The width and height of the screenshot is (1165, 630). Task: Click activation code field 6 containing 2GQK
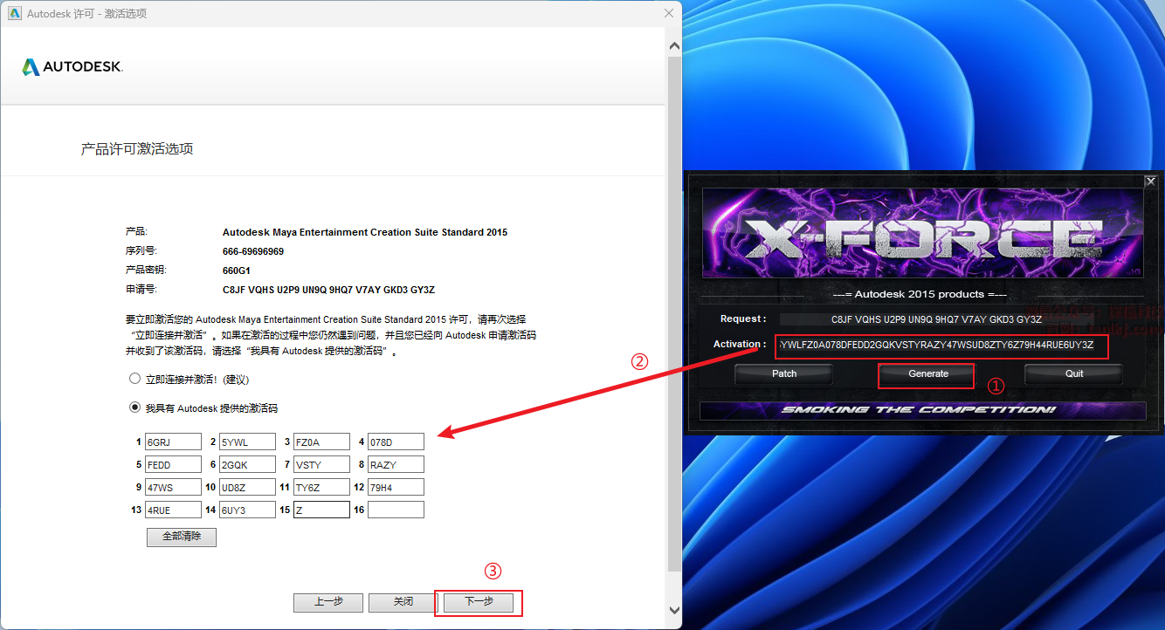[x=247, y=464]
